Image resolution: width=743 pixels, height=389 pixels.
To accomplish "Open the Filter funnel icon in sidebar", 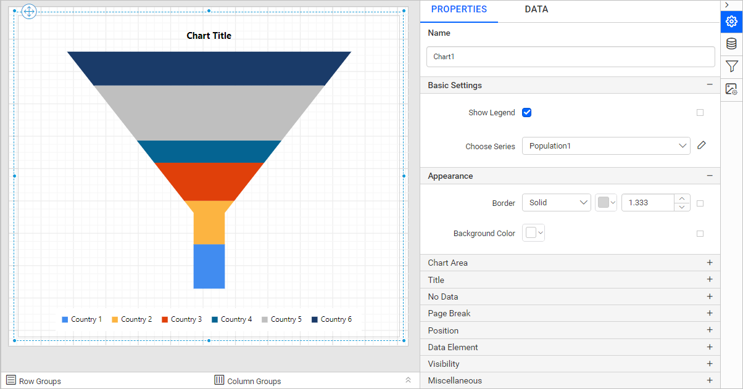I will [x=731, y=66].
